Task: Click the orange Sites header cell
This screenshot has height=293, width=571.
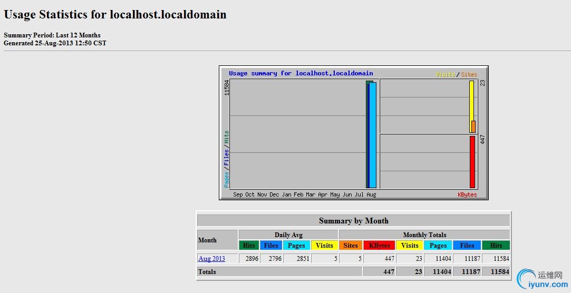Action: click(x=351, y=246)
